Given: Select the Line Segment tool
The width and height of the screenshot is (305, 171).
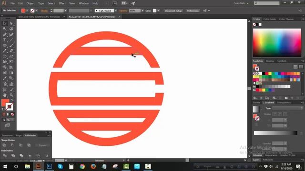Looking at the screenshot, I should coord(11,40).
